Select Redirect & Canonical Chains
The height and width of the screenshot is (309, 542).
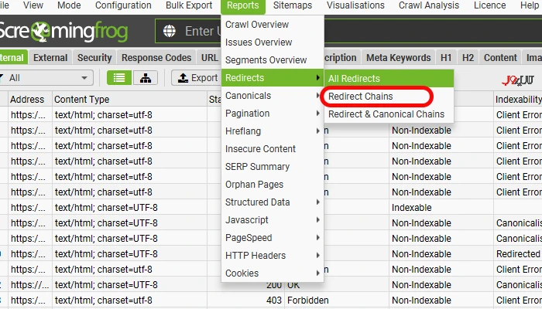386,114
